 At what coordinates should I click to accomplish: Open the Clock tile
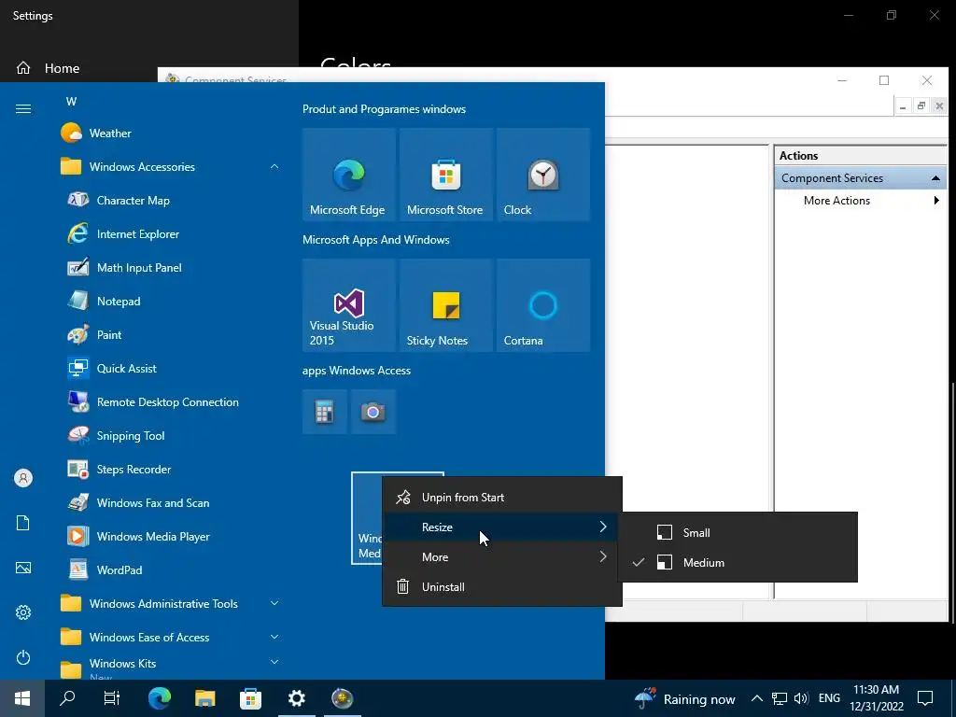pos(543,175)
